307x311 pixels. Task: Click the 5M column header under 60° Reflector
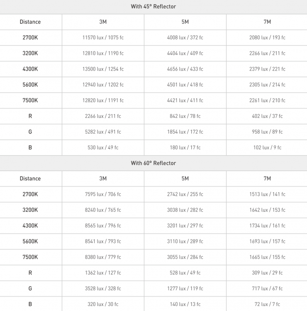(x=185, y=179)
